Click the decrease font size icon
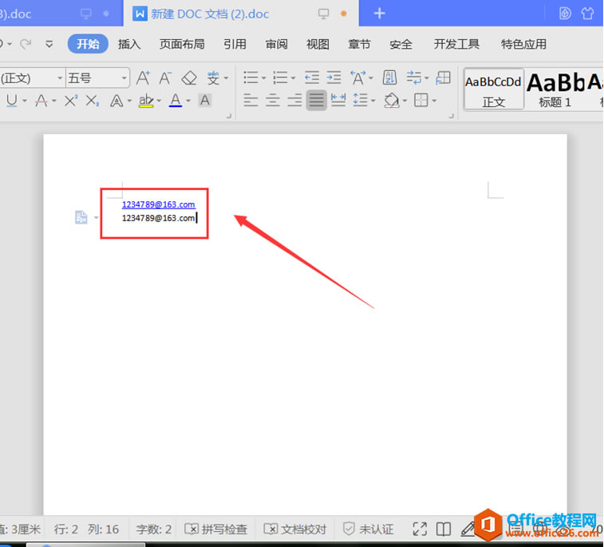The width and height of the screenshot is (604, 547). pyautogui.click(x=165, y=78)
